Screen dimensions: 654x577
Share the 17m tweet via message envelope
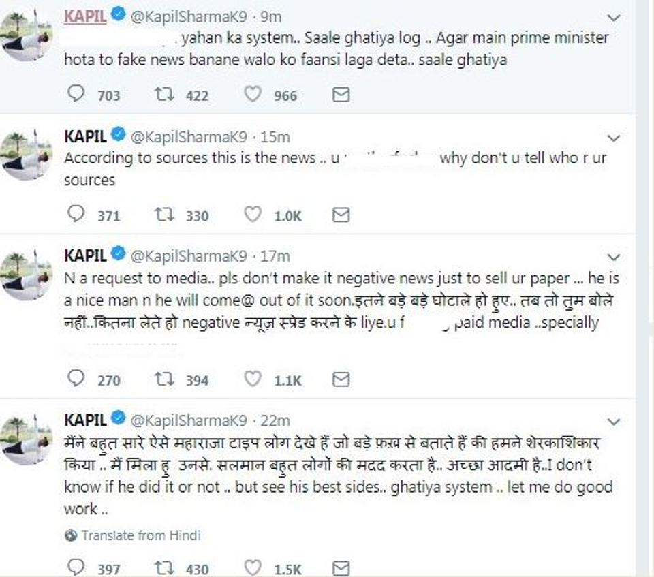click(x=341, y=379)
